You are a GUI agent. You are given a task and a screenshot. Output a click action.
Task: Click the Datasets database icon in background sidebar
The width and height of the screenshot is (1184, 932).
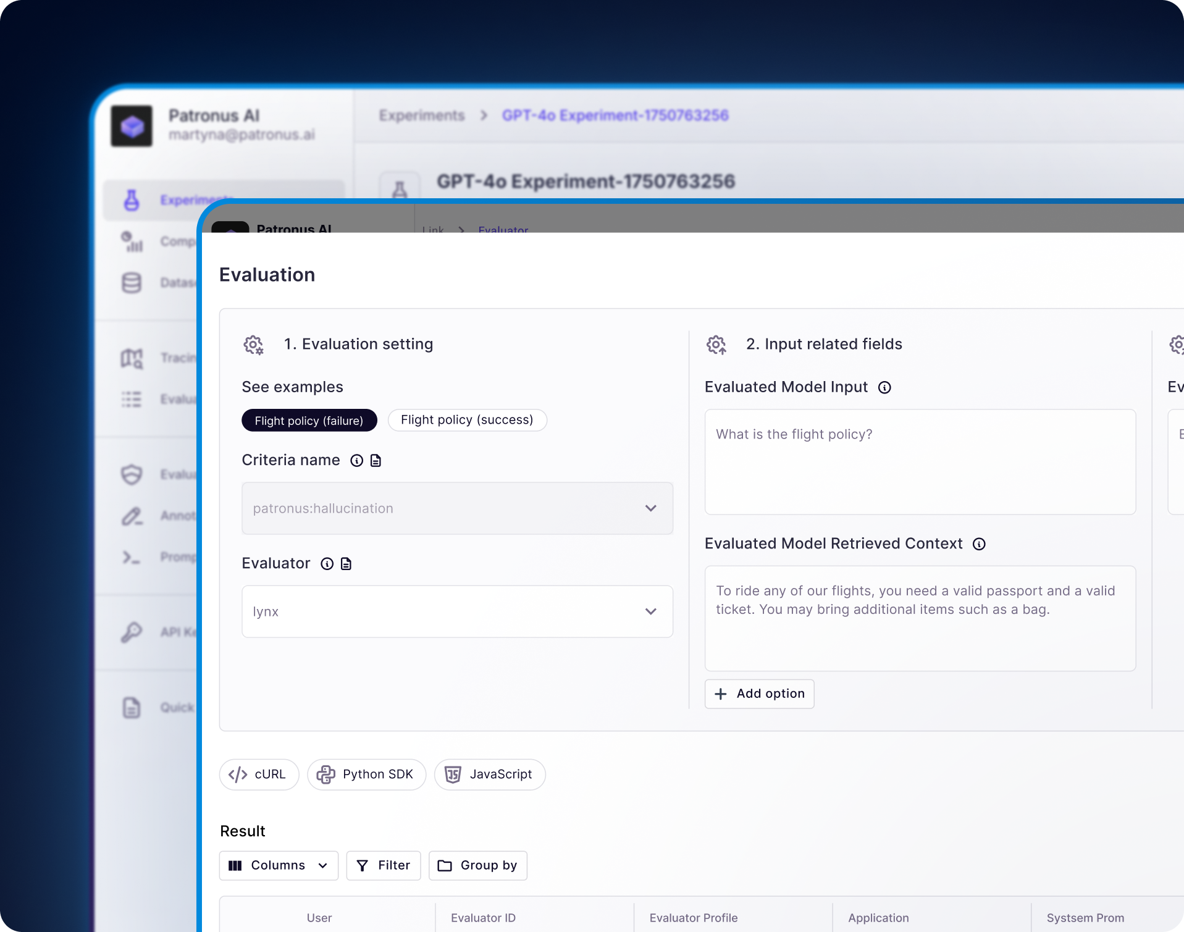[x=132, y=283]
